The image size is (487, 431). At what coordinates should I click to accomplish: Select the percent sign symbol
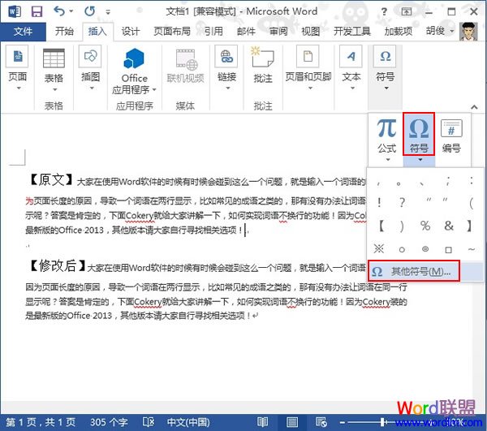click(x=425, y=226)
